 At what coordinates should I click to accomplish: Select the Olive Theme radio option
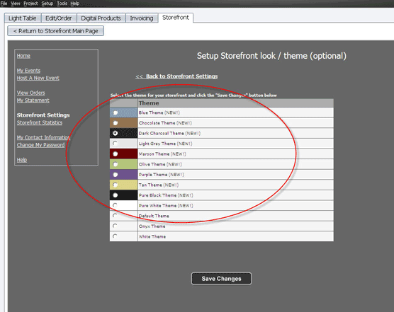pos(116,164)
